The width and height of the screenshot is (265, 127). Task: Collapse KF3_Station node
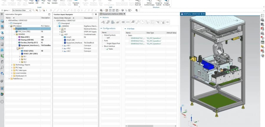pos(9,26)
